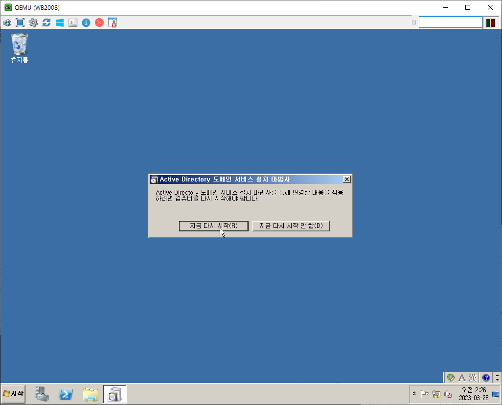Toggle the A input mode on language bar
The width and height of the screenshot is (502, 405).
click(x=462, y=378)
